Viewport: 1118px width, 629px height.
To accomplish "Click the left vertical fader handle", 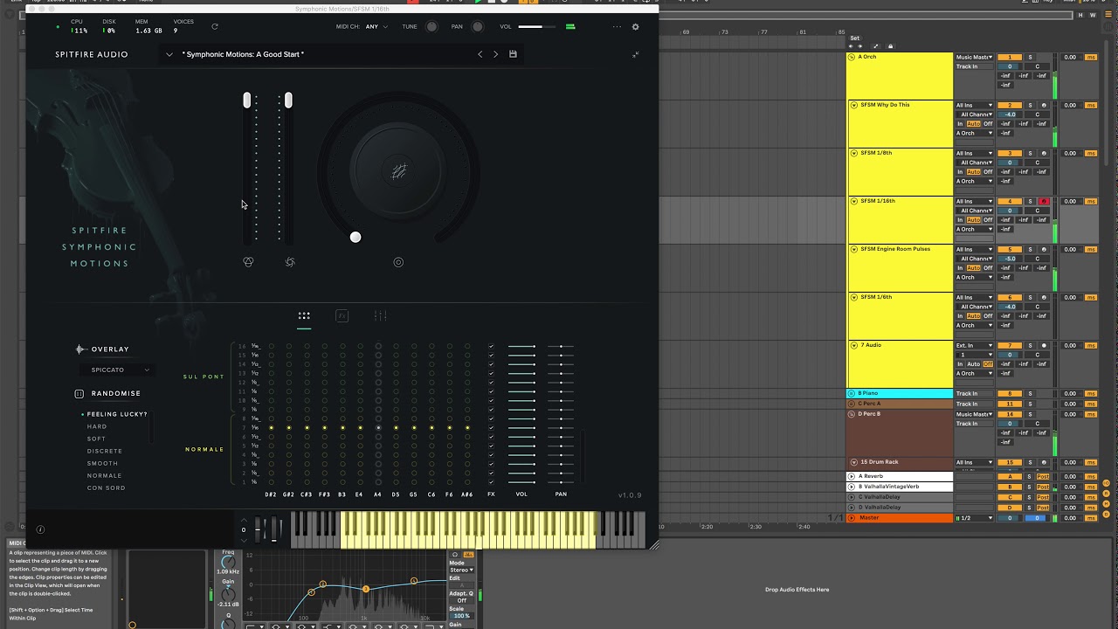I will coord(247,100).
